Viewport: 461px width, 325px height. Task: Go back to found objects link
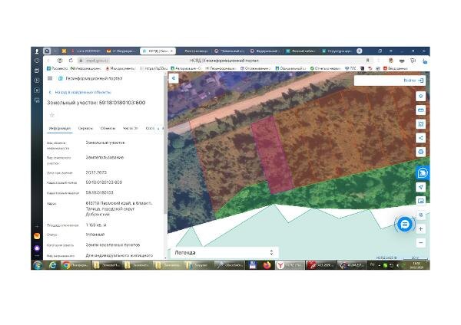(x=80, y=92)
